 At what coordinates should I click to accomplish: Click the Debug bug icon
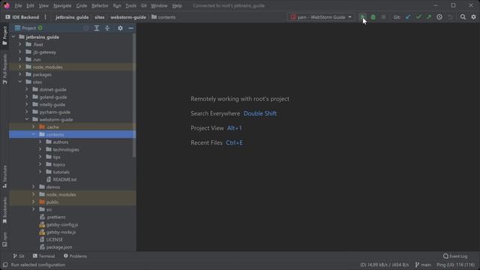373,17
